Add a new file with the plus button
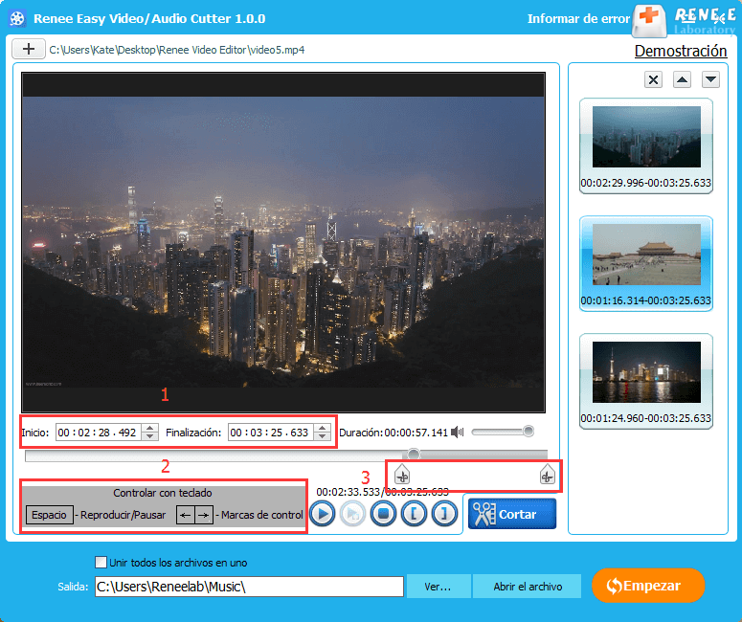The width and height of the screenshot is (742, 622). pos(29,49)
